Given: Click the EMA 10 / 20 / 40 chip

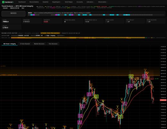Looking at the screenshot, I should click(x=15, y=8).
